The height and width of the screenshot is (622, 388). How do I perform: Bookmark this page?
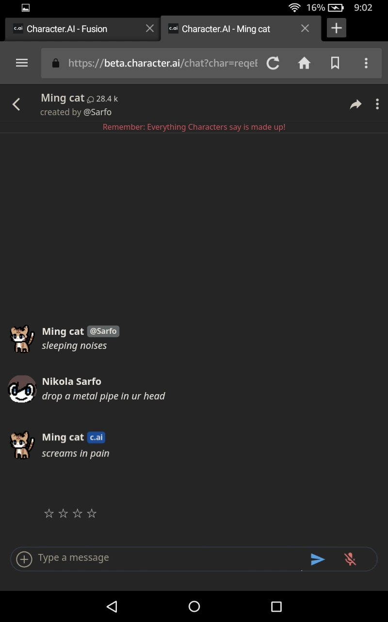335,63
